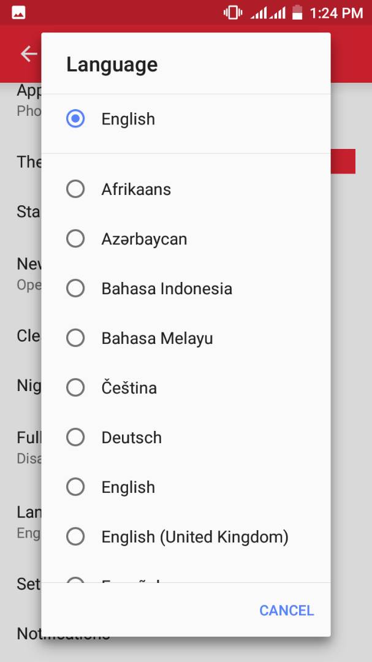Viewport: 372px width, 662px height.
Task: Tap the Deutsch text label
Action: tap(132, 437)
